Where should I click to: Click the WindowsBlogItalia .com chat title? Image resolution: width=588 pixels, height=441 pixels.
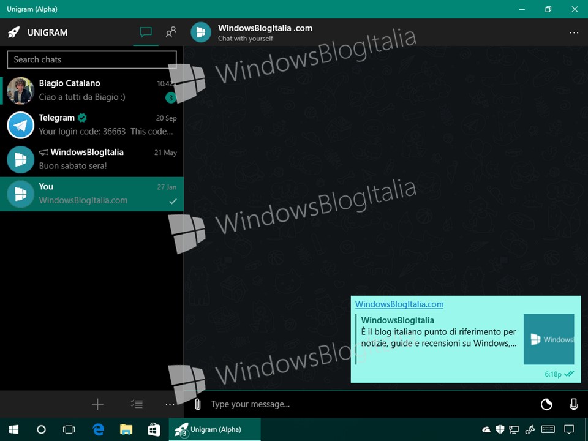point(265,28)
